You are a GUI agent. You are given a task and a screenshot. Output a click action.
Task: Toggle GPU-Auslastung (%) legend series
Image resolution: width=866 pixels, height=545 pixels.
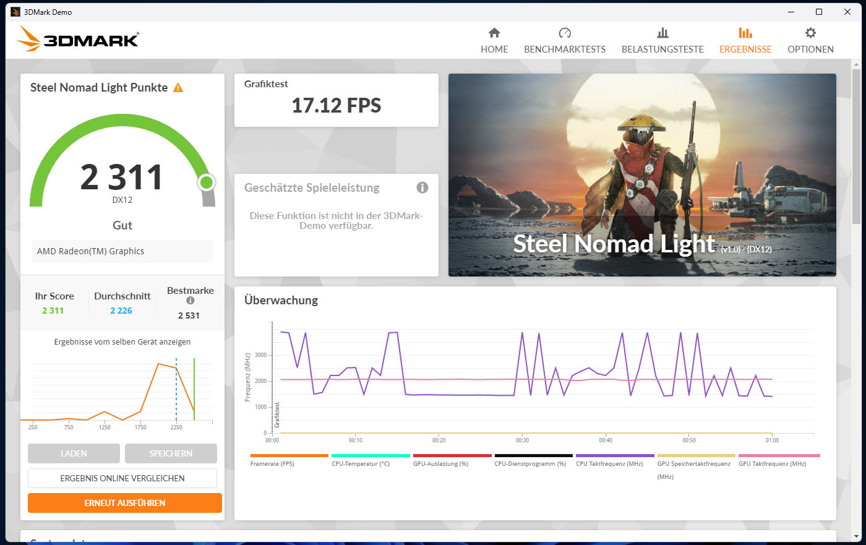click(x=452, y=460)
